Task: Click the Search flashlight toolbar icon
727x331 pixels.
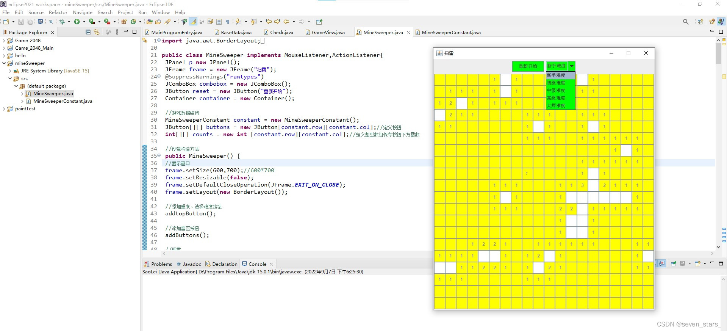Action: pyautogui.click(x=167, y=22)
